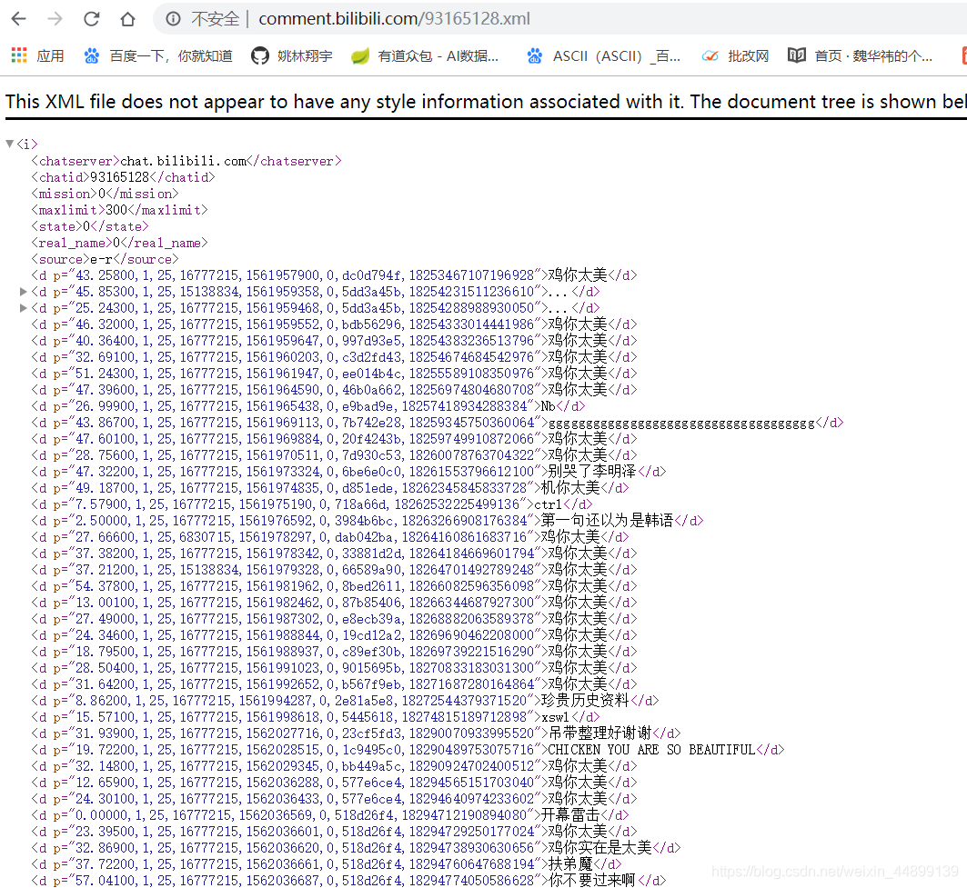The image size is (967, 888).
Task: Click the comment 扶弟魔
Action: click(x=570, y=864)
